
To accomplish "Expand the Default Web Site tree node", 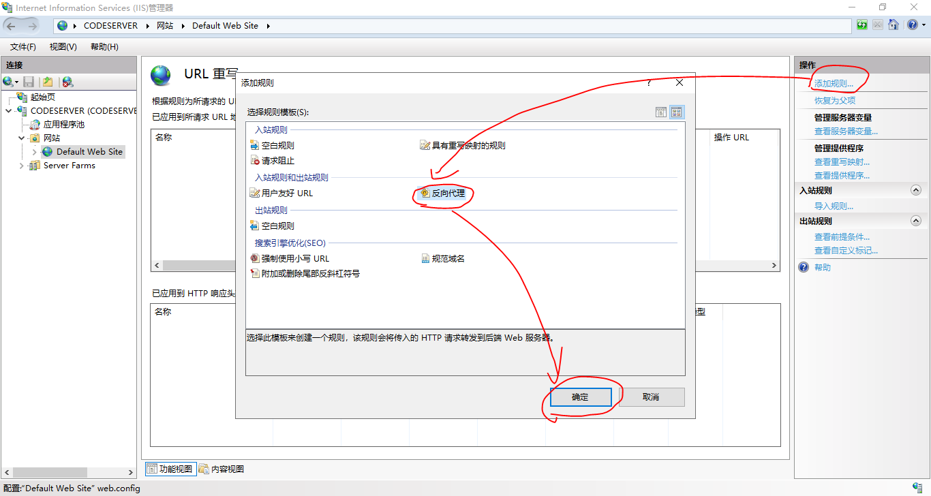I will pos(35,152).
